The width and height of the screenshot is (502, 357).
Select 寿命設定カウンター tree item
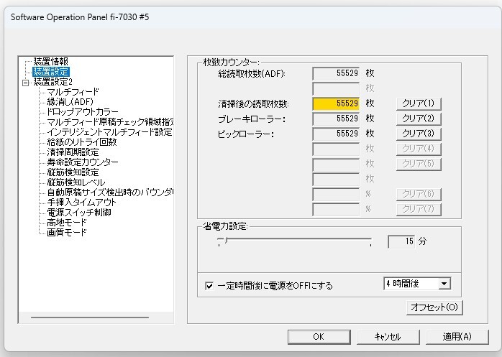pyautogui.click(x=82, y=162)
